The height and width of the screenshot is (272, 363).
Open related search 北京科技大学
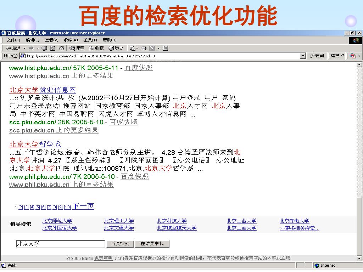click(172, 221)
